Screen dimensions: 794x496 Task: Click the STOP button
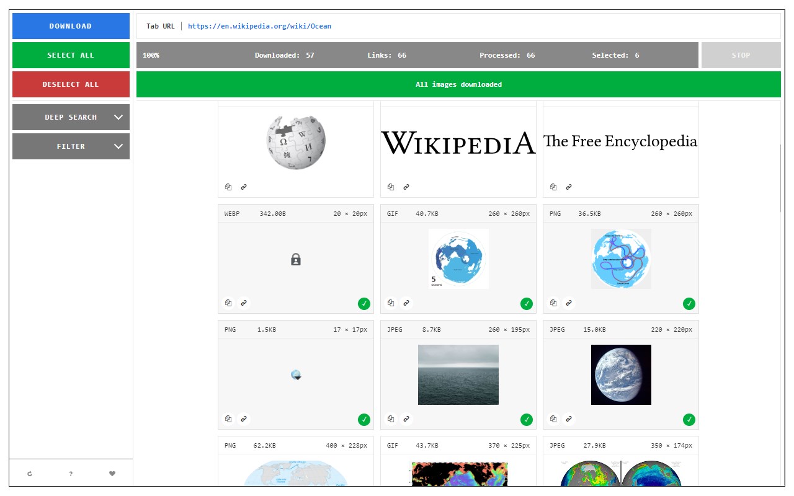tap(741, 55)
